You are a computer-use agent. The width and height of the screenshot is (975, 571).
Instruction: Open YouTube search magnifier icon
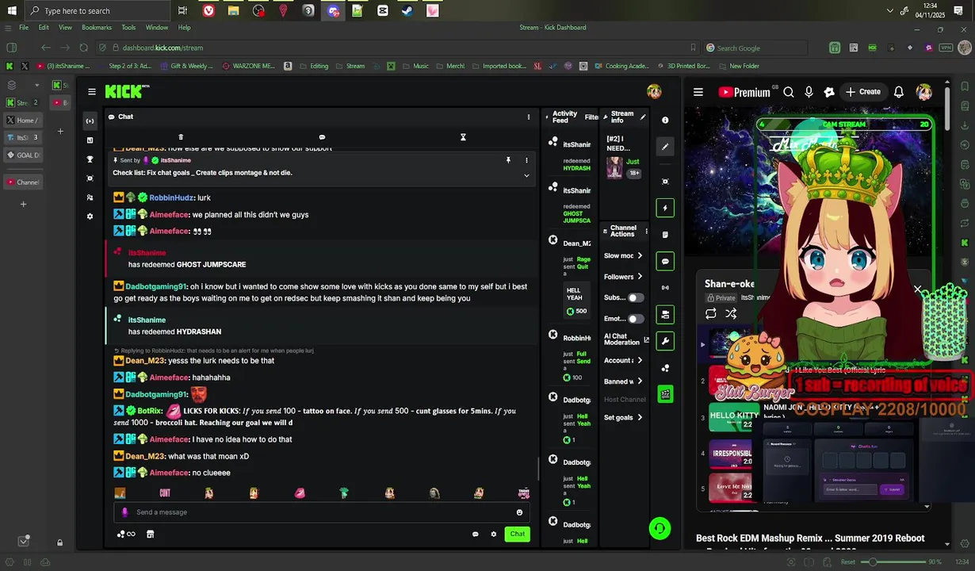(789, 92)
